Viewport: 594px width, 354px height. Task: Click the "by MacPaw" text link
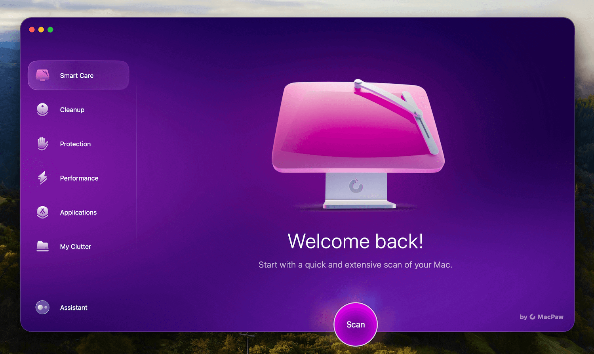(541, 317)
